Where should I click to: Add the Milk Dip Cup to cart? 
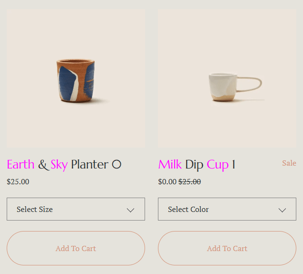(227, 248)
